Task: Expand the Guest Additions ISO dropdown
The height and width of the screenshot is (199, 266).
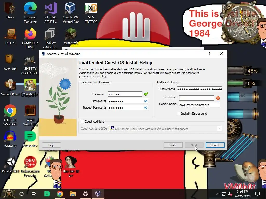Action: click(220, 129)
